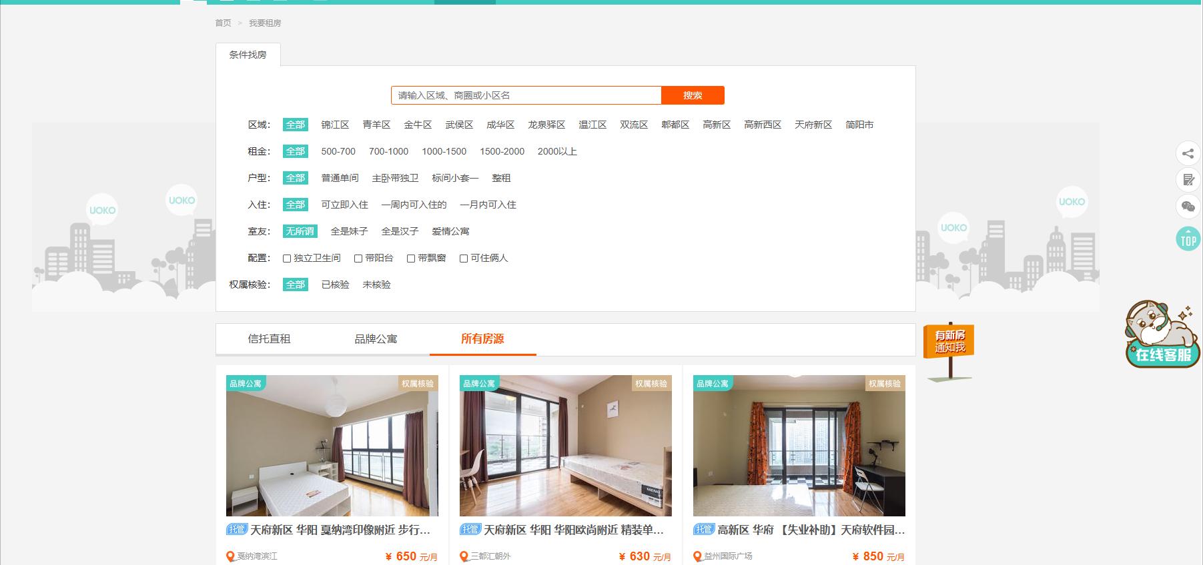Click location pin beside 益州国际广场
This screenshot has width=1203, height=565.
(x=698, y=556)
